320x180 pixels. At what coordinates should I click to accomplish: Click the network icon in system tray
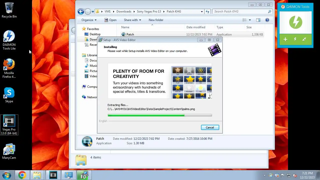click(289, 175)
